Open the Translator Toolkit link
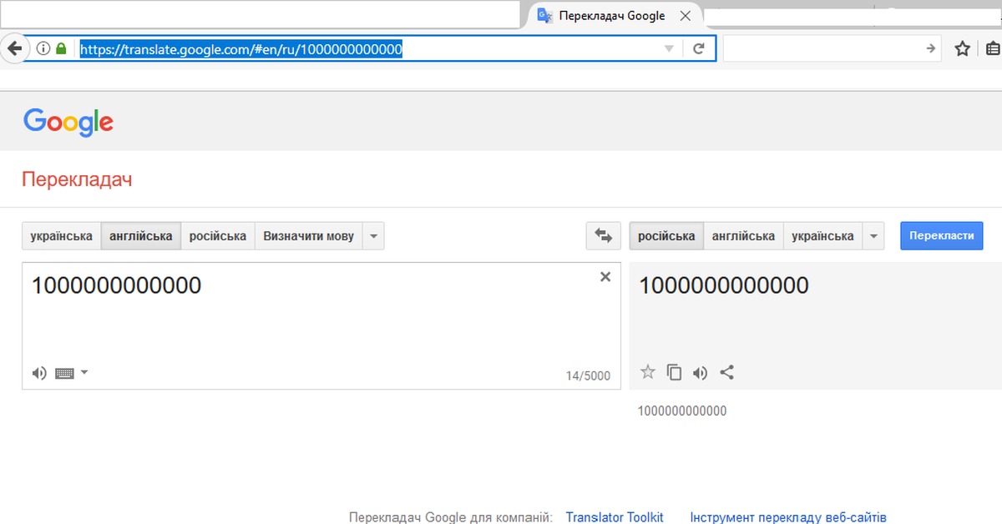The width and height of the screenshot is (1002, 524). click(615, 517)
